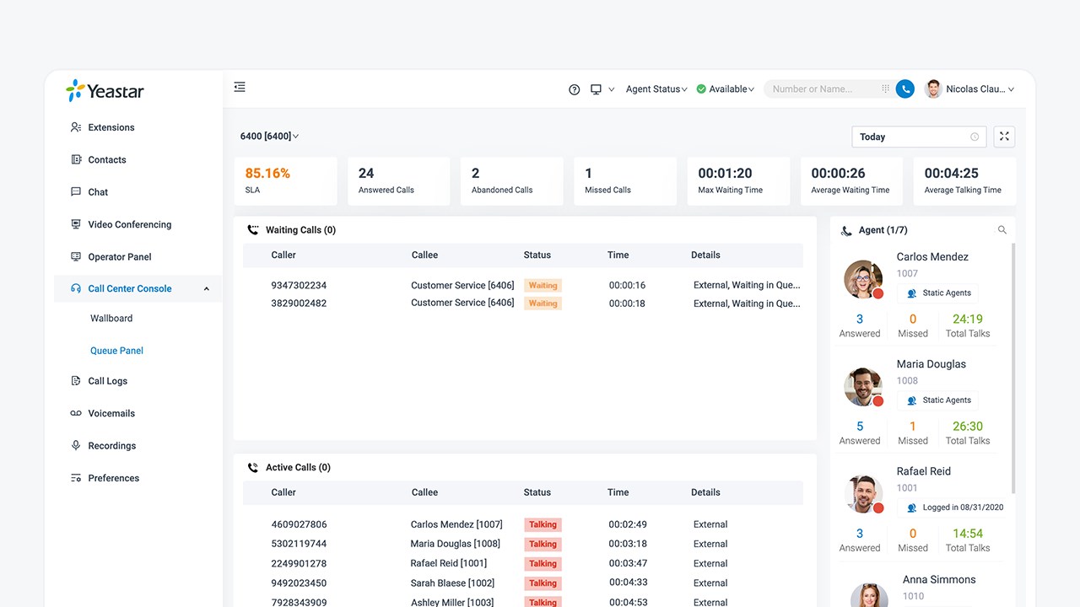Click the user avatar next to Nicolas Clau...

click(933, 89)
